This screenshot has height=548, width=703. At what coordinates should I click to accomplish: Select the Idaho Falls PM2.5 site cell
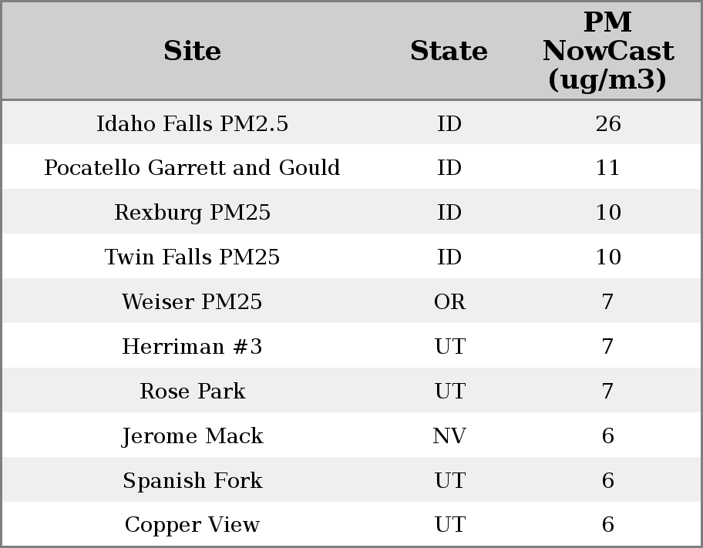[192, 123]
